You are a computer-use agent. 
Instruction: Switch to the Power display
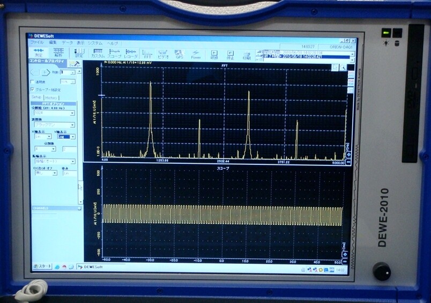(x=196, y=55)
